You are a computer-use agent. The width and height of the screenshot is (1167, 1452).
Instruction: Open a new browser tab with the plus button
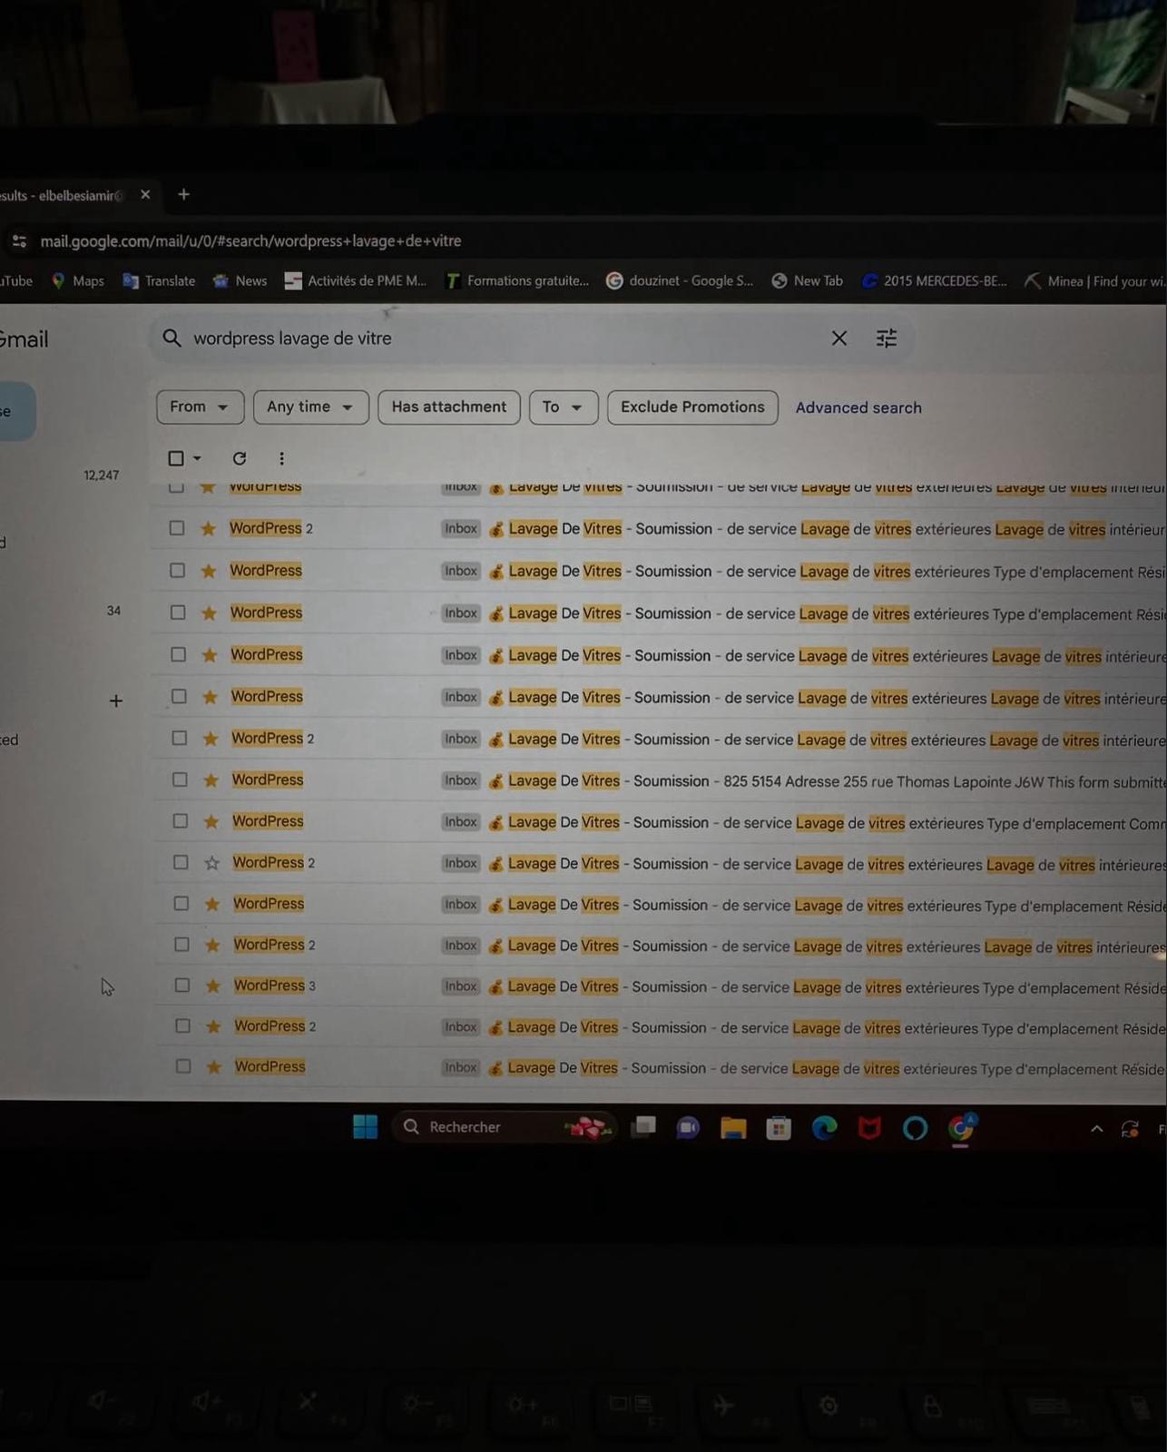tap(183, 194)
